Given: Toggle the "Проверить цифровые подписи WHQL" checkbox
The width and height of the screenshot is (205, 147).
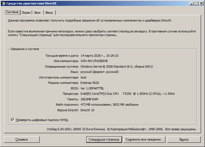Looking at the screenshot, I should click(x=13, y=120).
